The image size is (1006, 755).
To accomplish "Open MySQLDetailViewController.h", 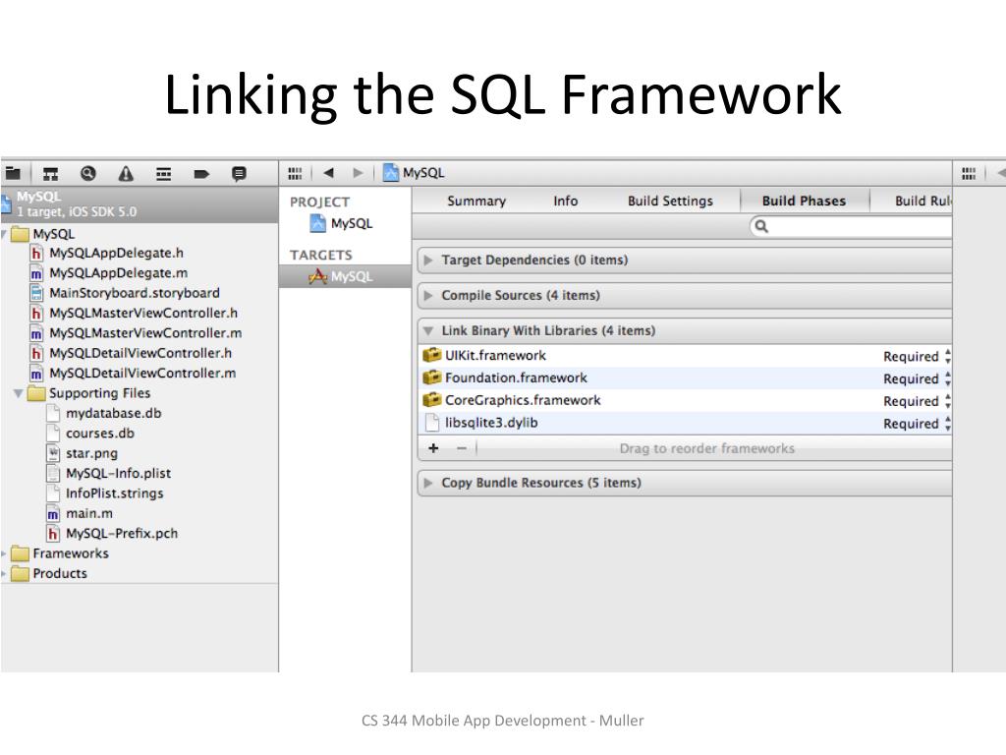I will [140, 353].
